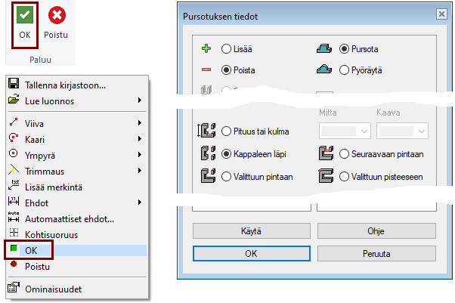Choose Automaattiset ehdot from context menu

tap(70, 219)
